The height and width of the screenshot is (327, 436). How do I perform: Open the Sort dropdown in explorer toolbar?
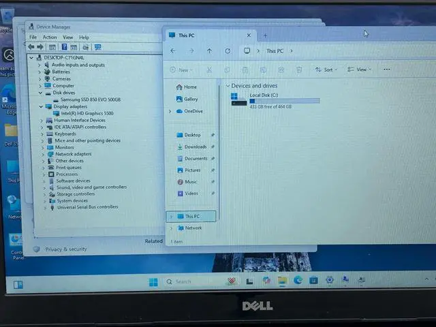point(326,69)
